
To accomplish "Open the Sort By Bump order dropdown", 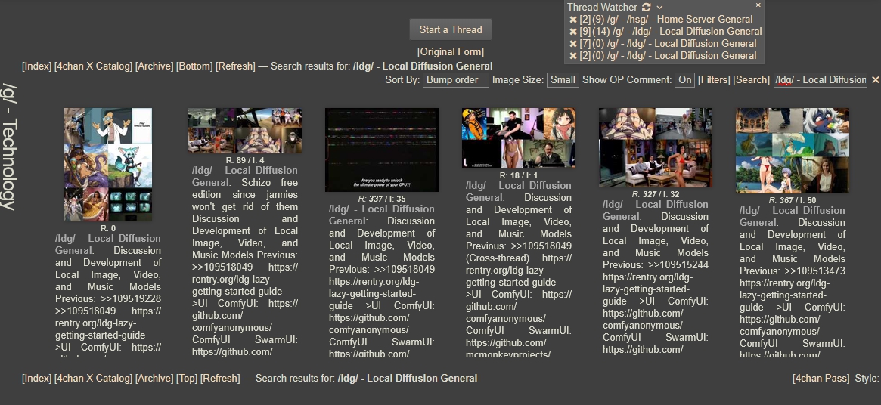I will (456, 80).
